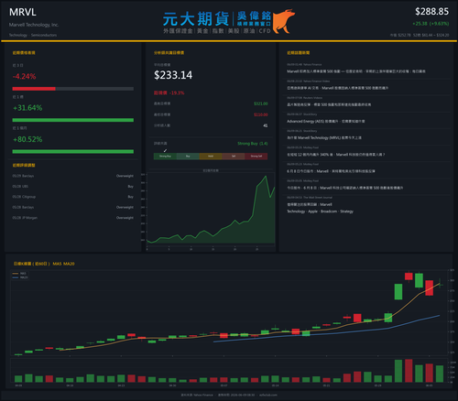Select the Sell segment of rating scale
This screenshot has width=458, height=401.
click(234, 157)
